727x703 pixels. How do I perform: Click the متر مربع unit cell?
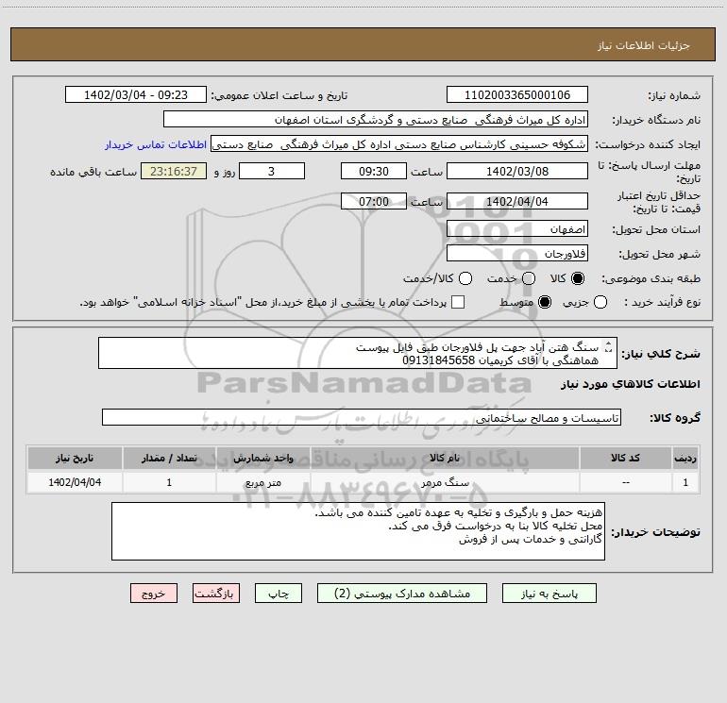(262, 482)
